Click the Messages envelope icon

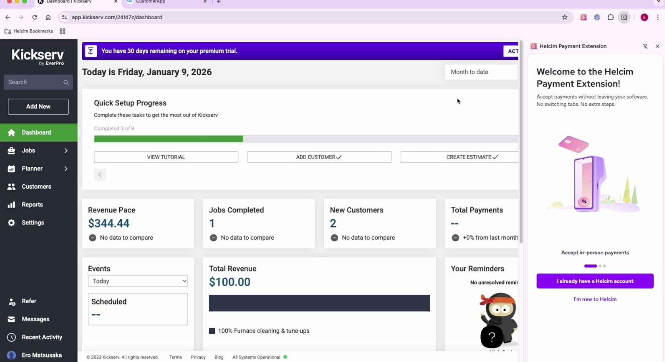click(11, 319)
